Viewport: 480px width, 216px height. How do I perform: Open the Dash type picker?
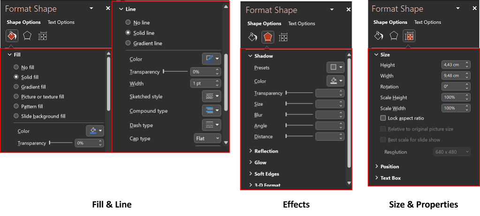[x=212, y=125]
